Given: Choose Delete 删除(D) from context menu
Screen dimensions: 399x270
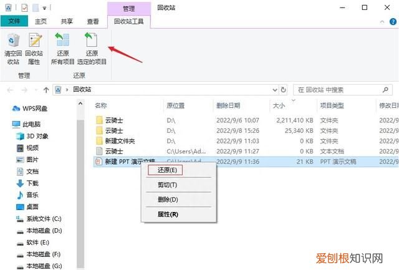Looking at the screenshot, I should pyautogui.click(x=168, y=200).
